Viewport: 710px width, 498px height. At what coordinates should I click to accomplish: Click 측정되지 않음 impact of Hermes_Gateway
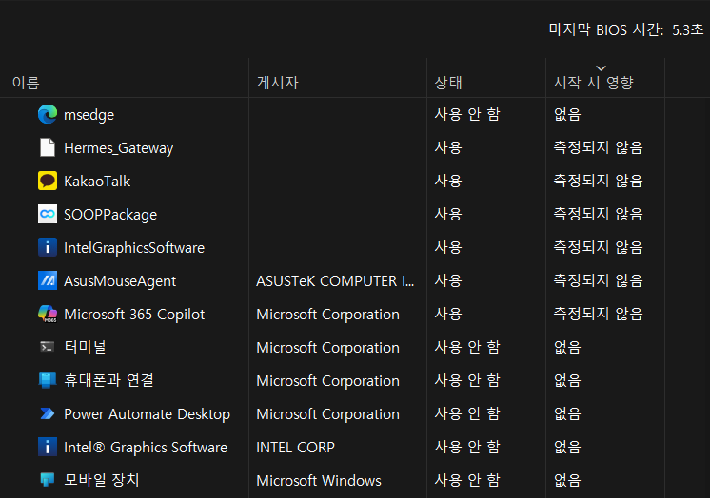tap(598, 147)
